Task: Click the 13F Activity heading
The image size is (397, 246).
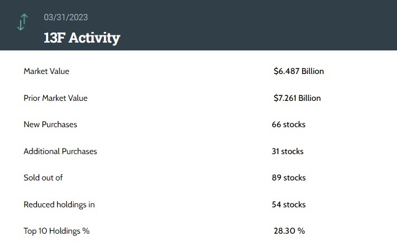Action: click(x=82, y=38)
